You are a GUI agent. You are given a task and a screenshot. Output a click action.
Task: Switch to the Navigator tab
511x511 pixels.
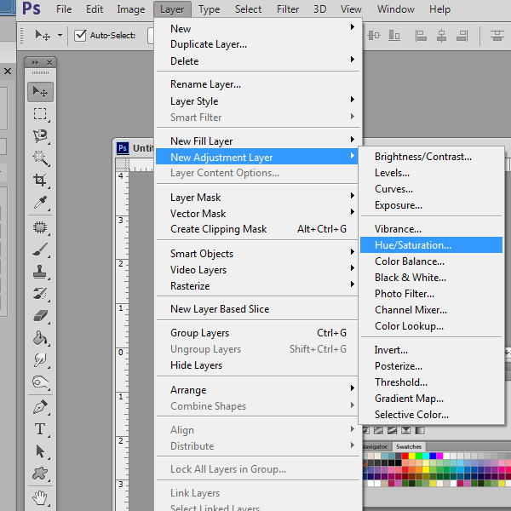375,446
